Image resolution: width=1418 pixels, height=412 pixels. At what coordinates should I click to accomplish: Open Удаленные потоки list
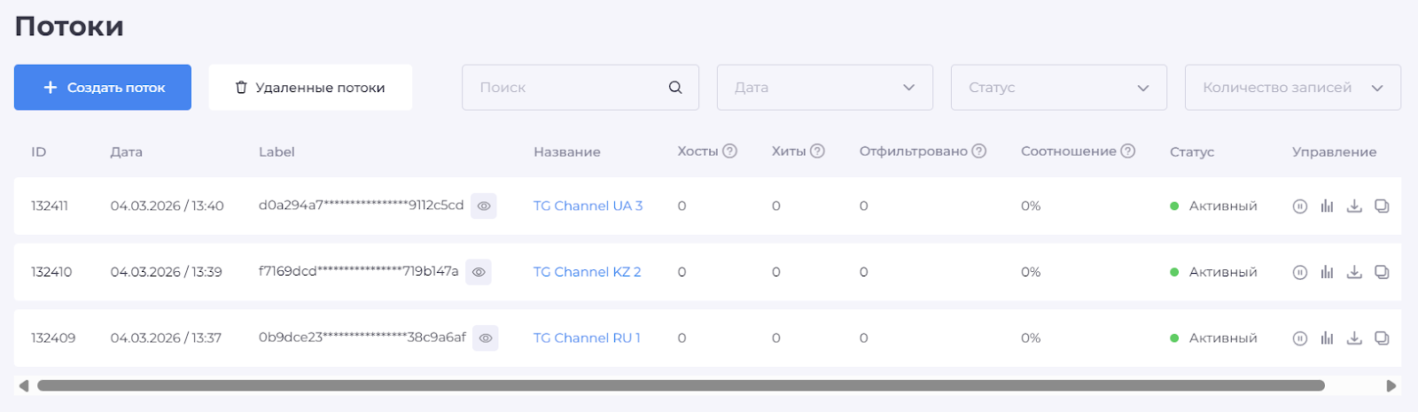tap(310, 88)
